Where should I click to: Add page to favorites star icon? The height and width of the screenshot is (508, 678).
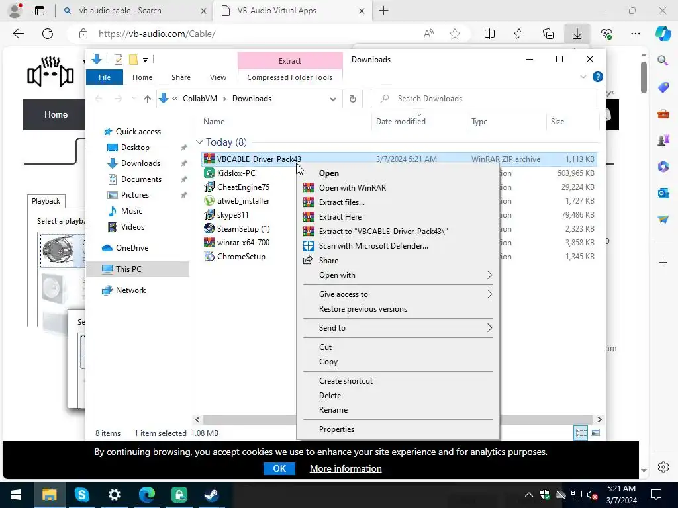[x=455, y=34]
